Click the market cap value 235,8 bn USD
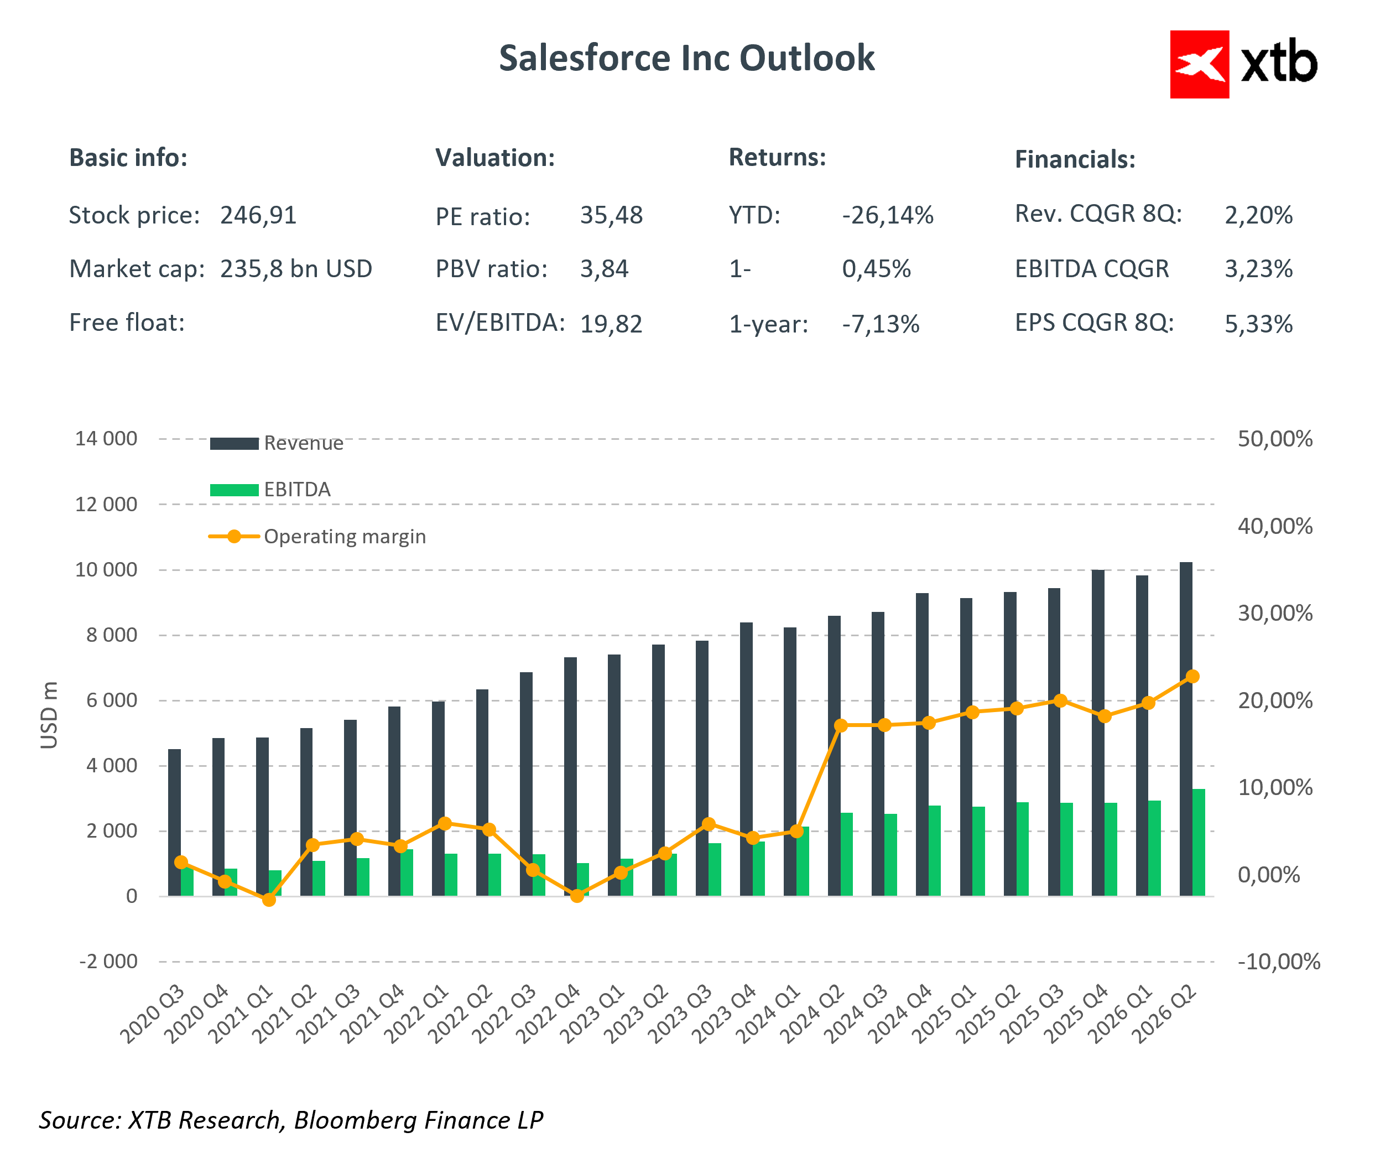This screenshot has height=1153, width=1375. (296, 269)
